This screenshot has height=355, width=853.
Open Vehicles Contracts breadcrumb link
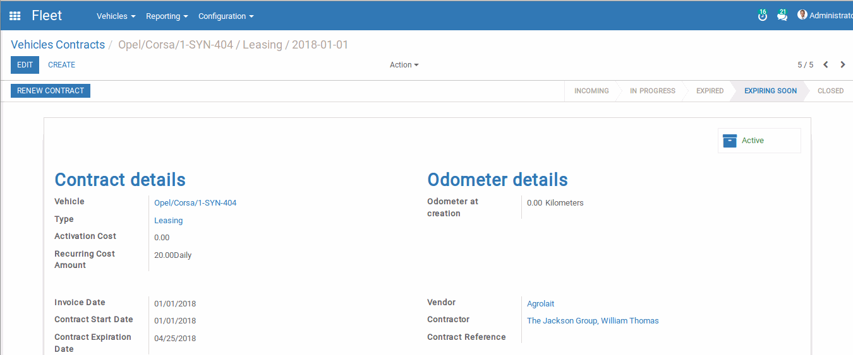pos(58,45)
